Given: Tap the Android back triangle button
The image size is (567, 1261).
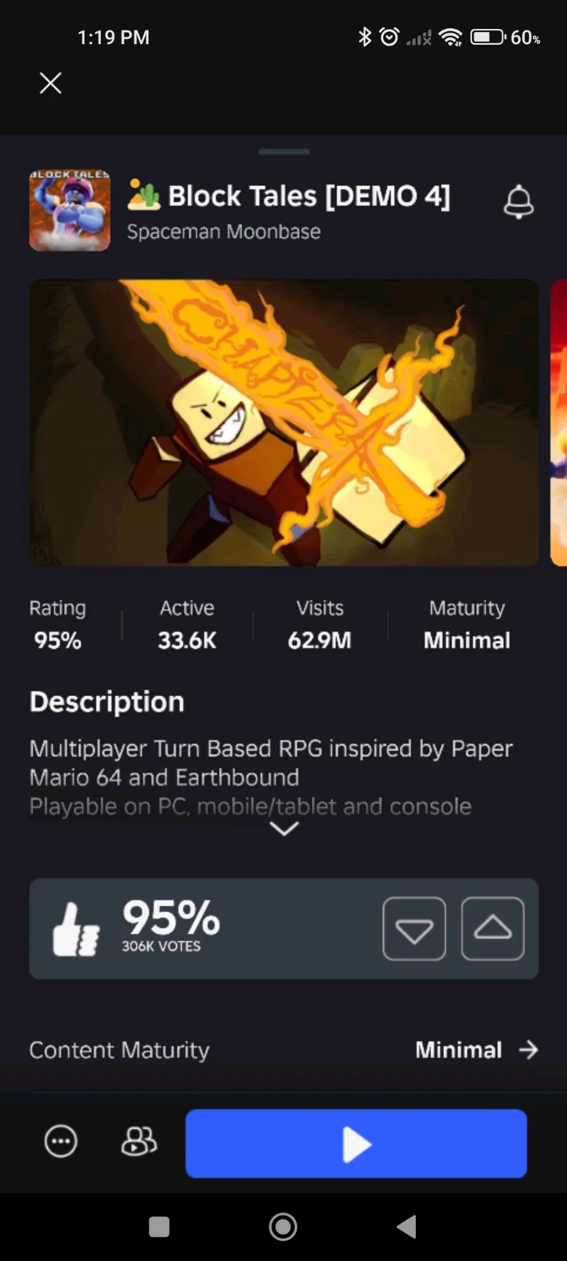Looking at the screenshot, I should [x=406, y=1227].
